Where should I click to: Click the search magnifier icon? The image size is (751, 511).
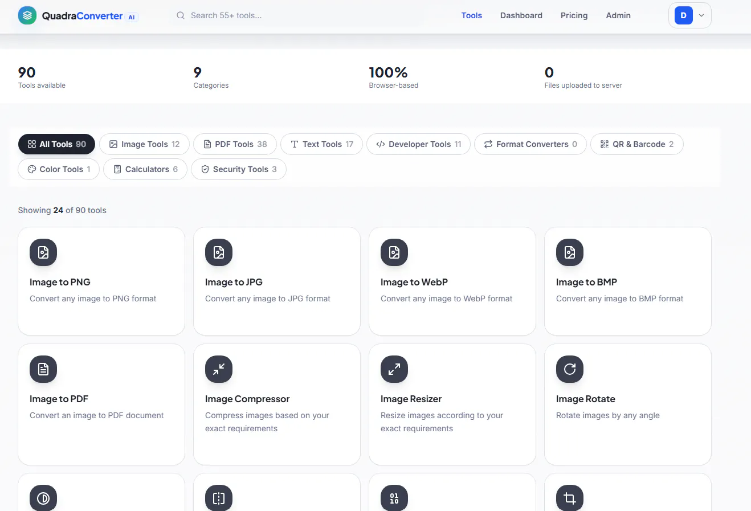pos(181,15)
